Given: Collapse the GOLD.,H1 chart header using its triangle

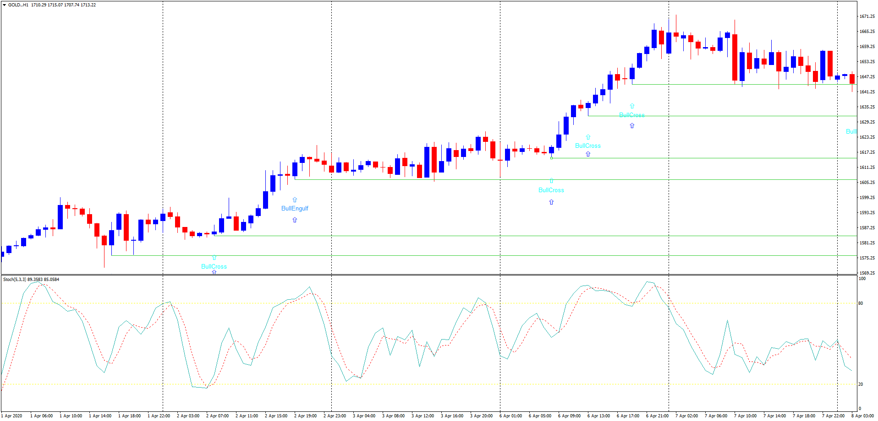Looking at the screenshot, I should [4, 5].
